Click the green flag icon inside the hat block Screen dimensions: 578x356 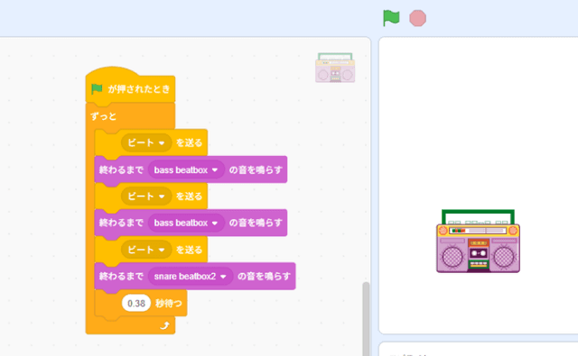[97, 88]
